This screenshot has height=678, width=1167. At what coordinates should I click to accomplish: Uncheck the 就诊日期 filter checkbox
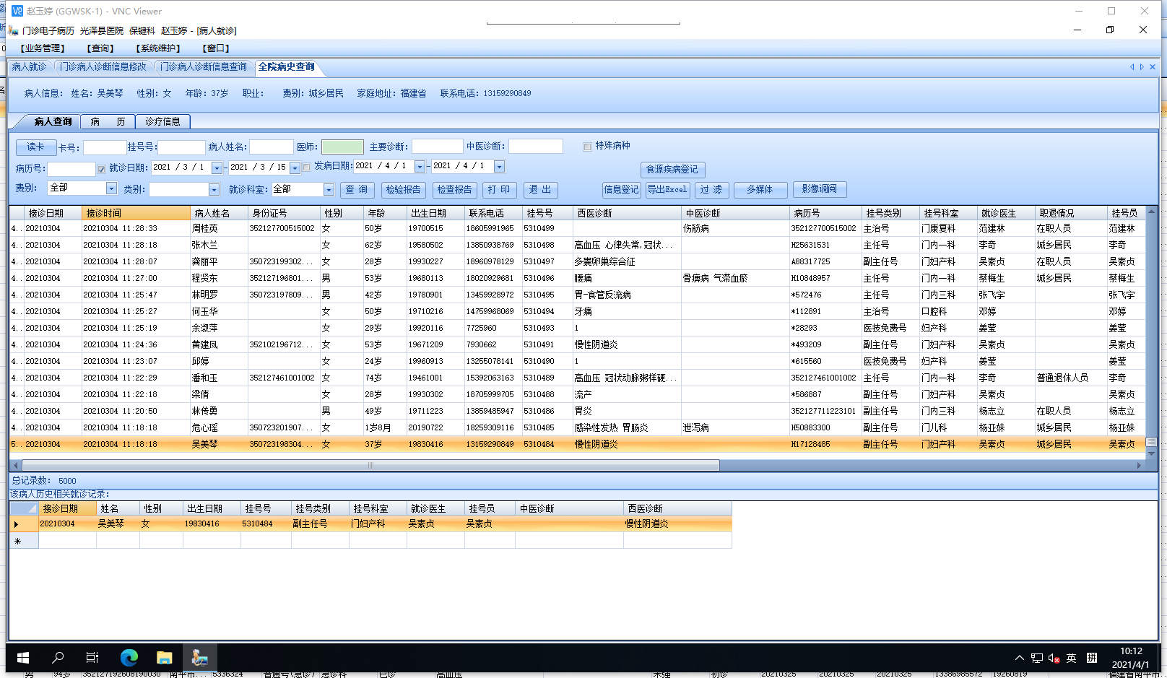pos(102,169)
